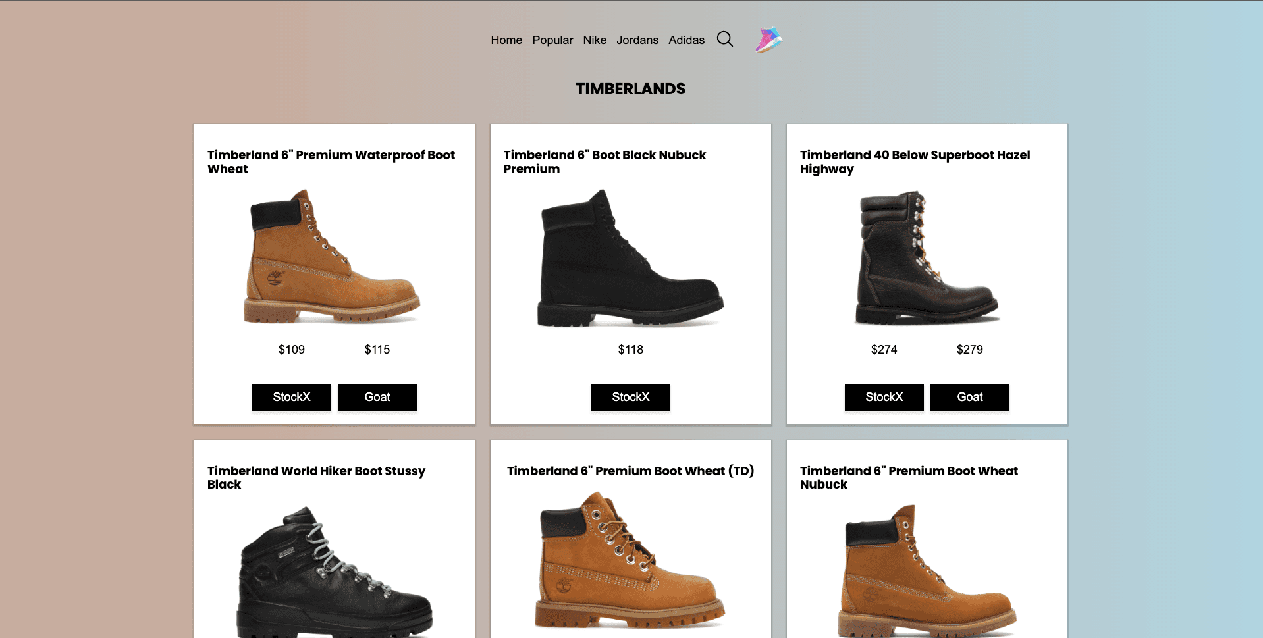This screenshot has width=1263, height=638.
Task: Click StockX for the Waterproof Boot Wheat
Action: coord(291,397)
